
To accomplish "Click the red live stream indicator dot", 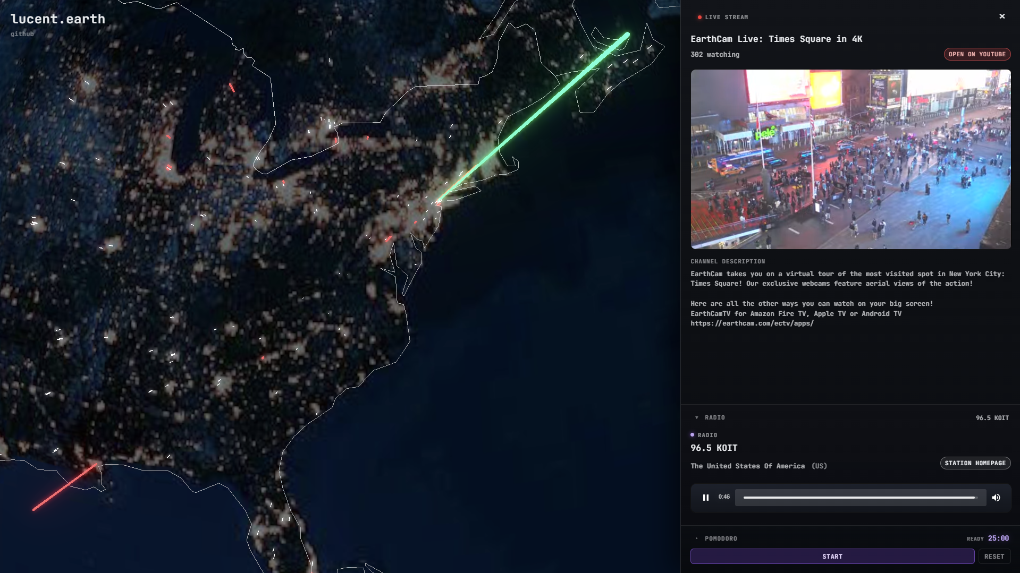I will (699, 18).
